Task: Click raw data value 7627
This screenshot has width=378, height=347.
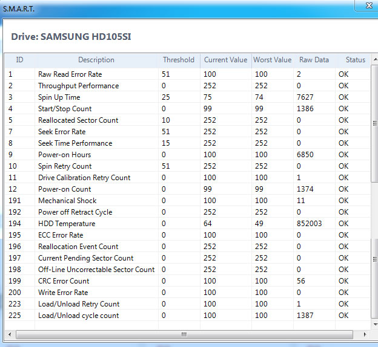Action: click(305, 97)
